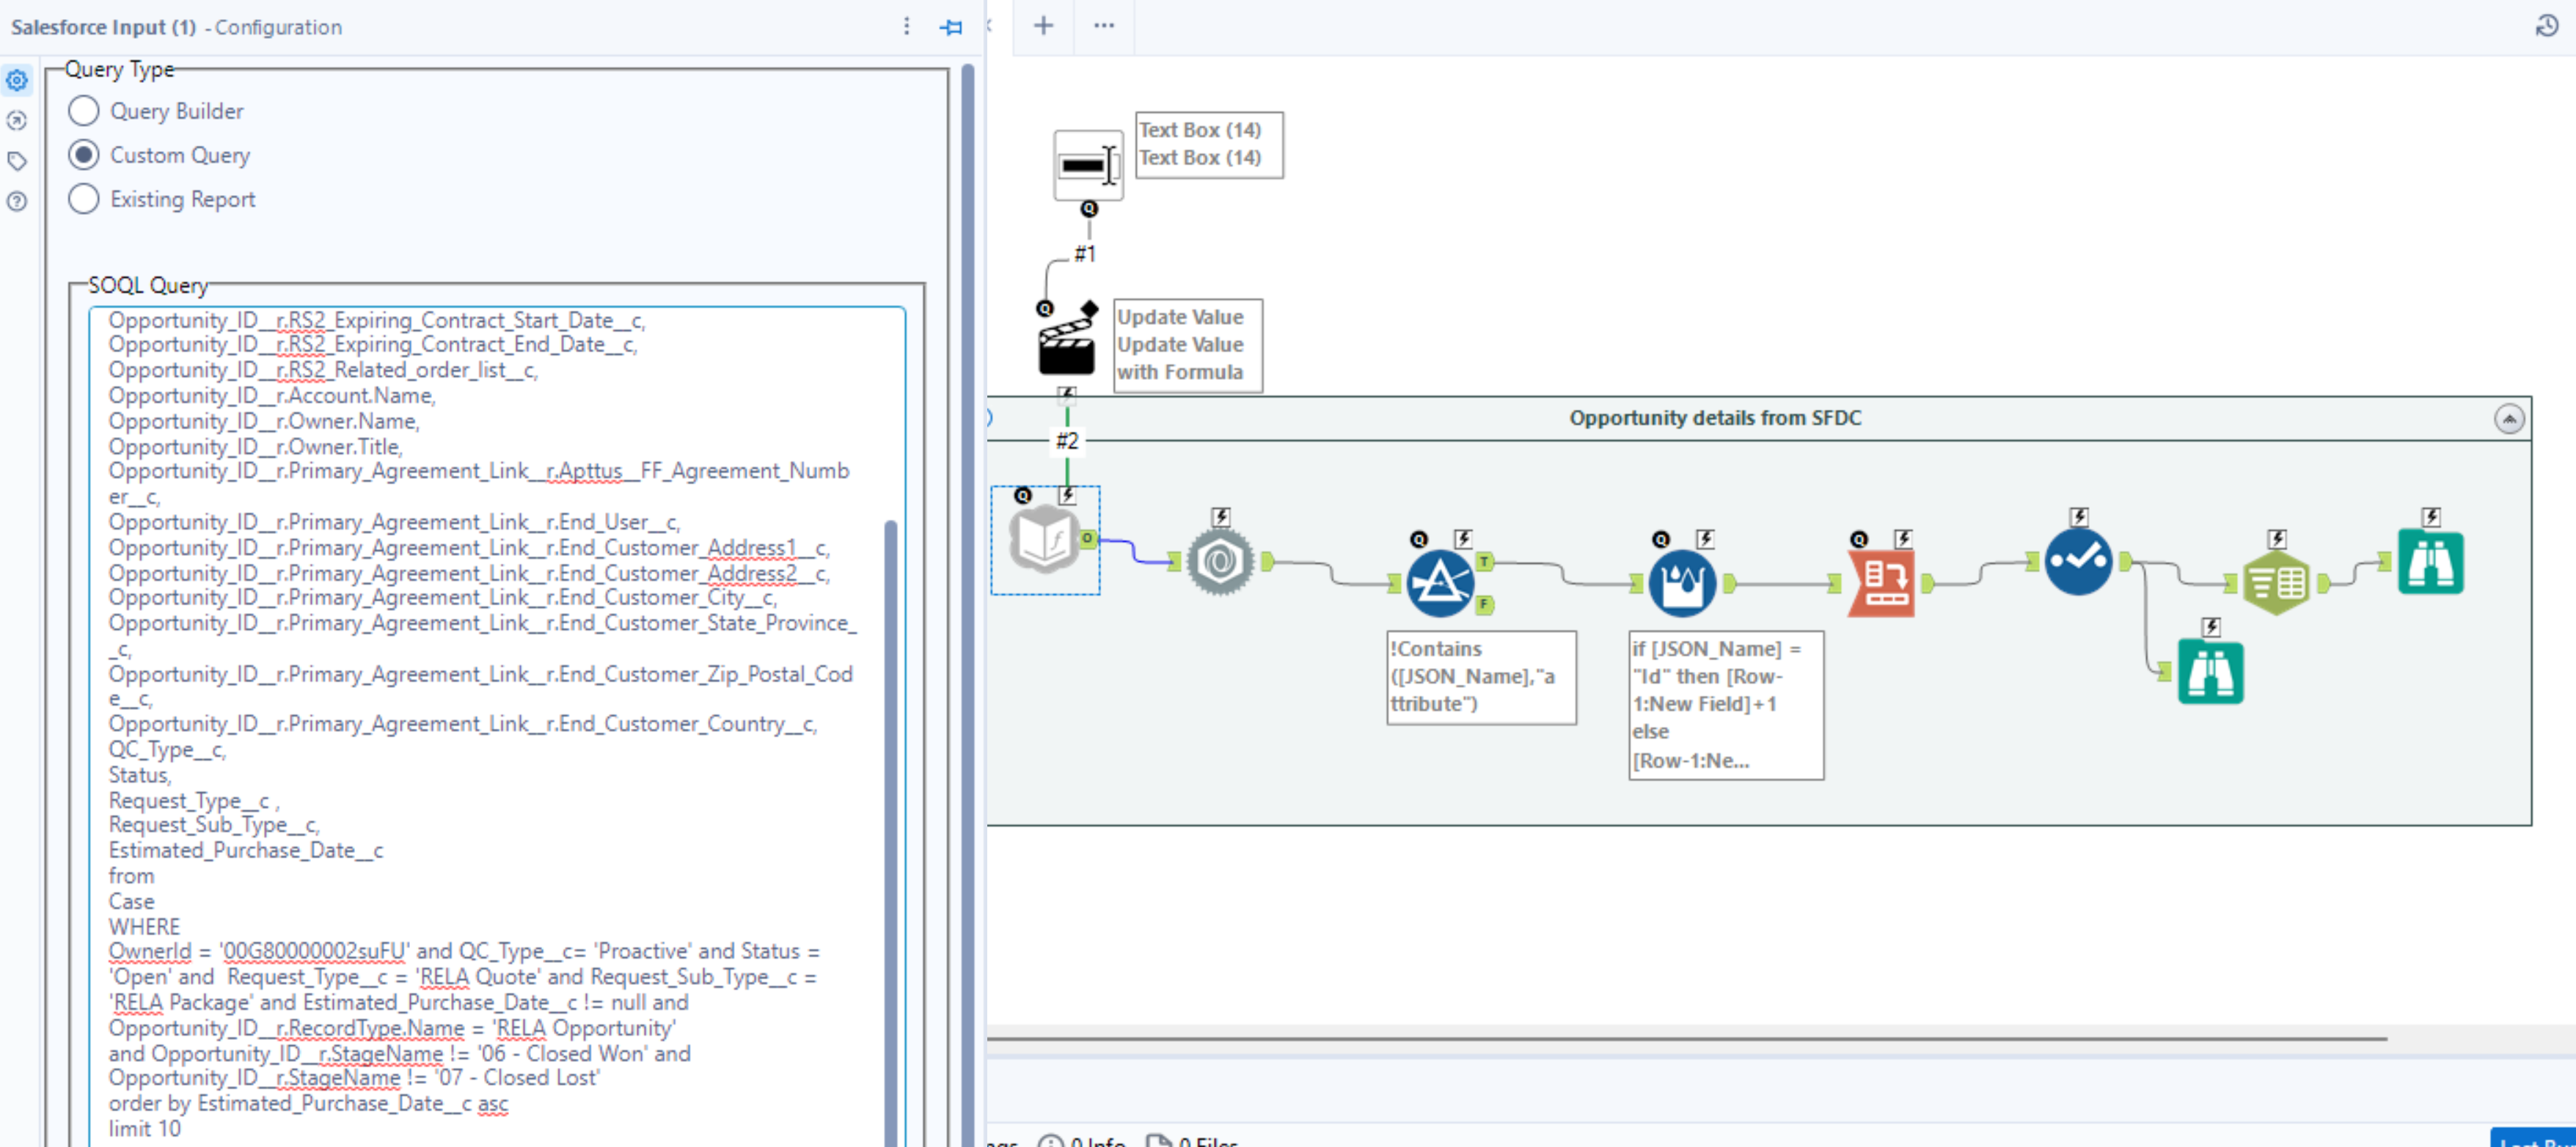The width and height of the screenshot is (2576, 1147).
Task: Click the blue Select checkmark tool
Action: [2078, 562]
